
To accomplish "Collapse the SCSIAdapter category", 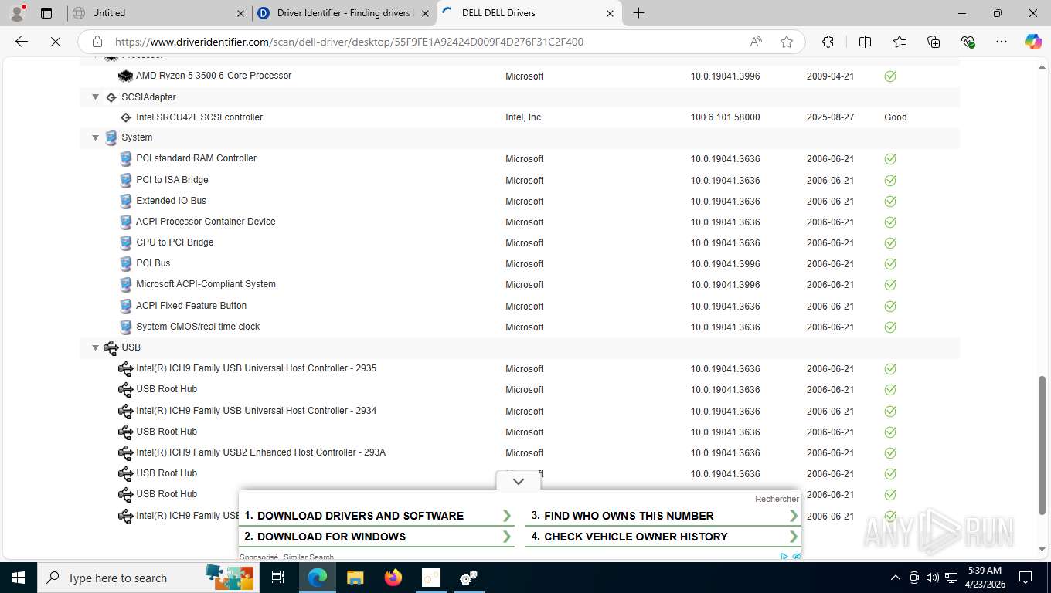I will click(96, 97).
